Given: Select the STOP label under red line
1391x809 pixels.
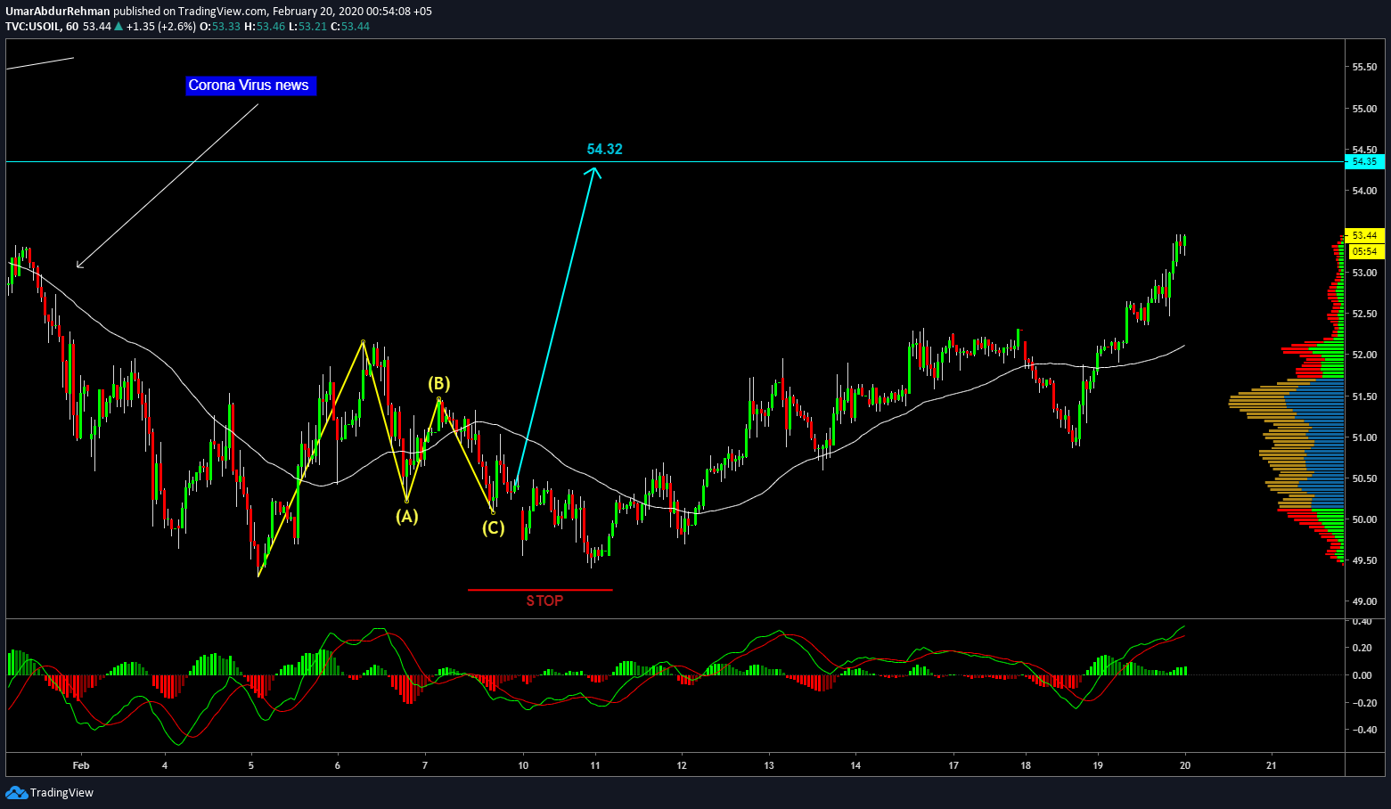Looking at the screenshot, I should tap(544, 601).
